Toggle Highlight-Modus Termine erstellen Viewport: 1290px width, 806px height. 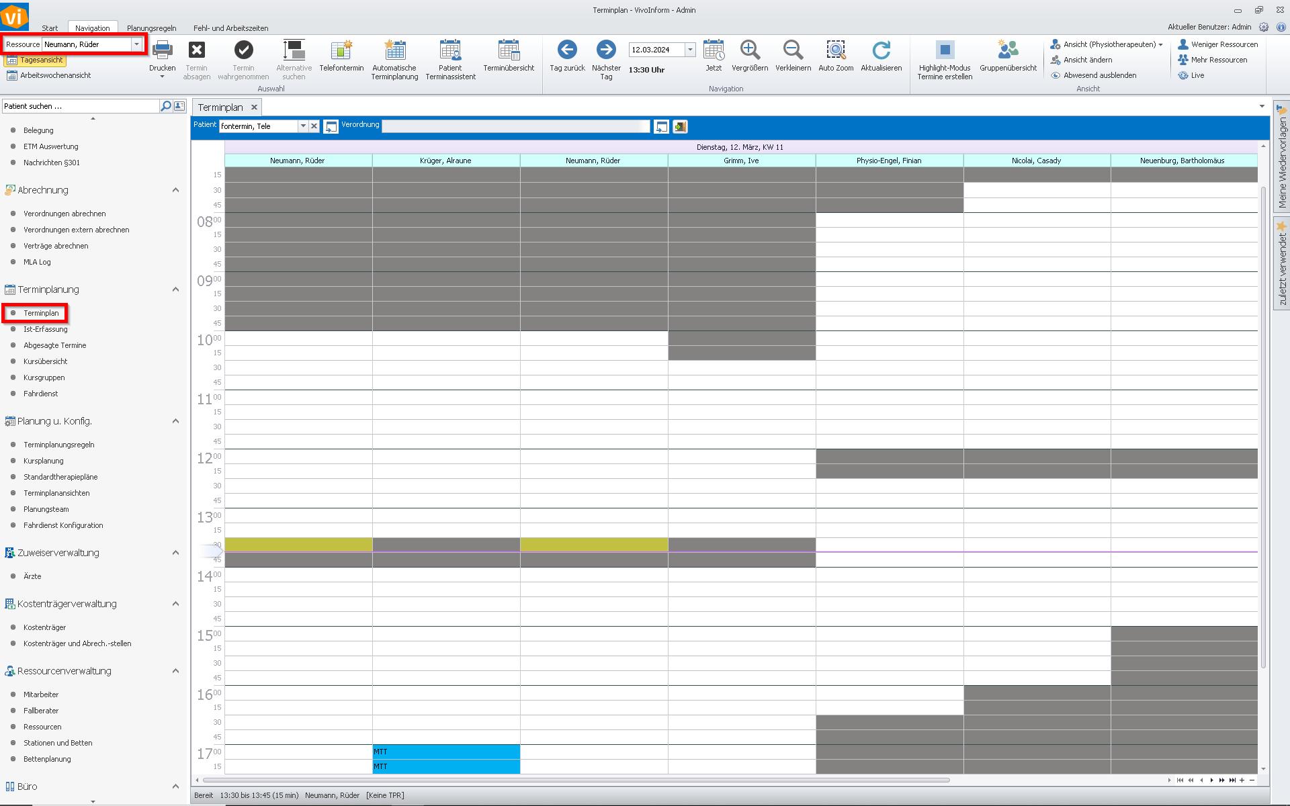[x=945, y=50]
